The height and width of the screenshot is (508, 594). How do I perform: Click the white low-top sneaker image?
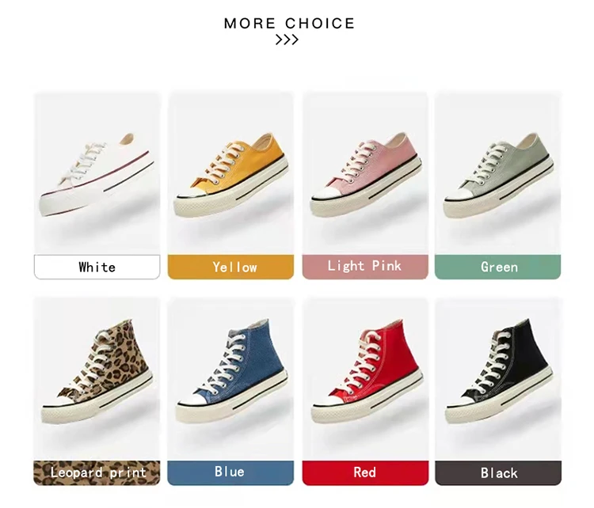[x=97, y=174]
